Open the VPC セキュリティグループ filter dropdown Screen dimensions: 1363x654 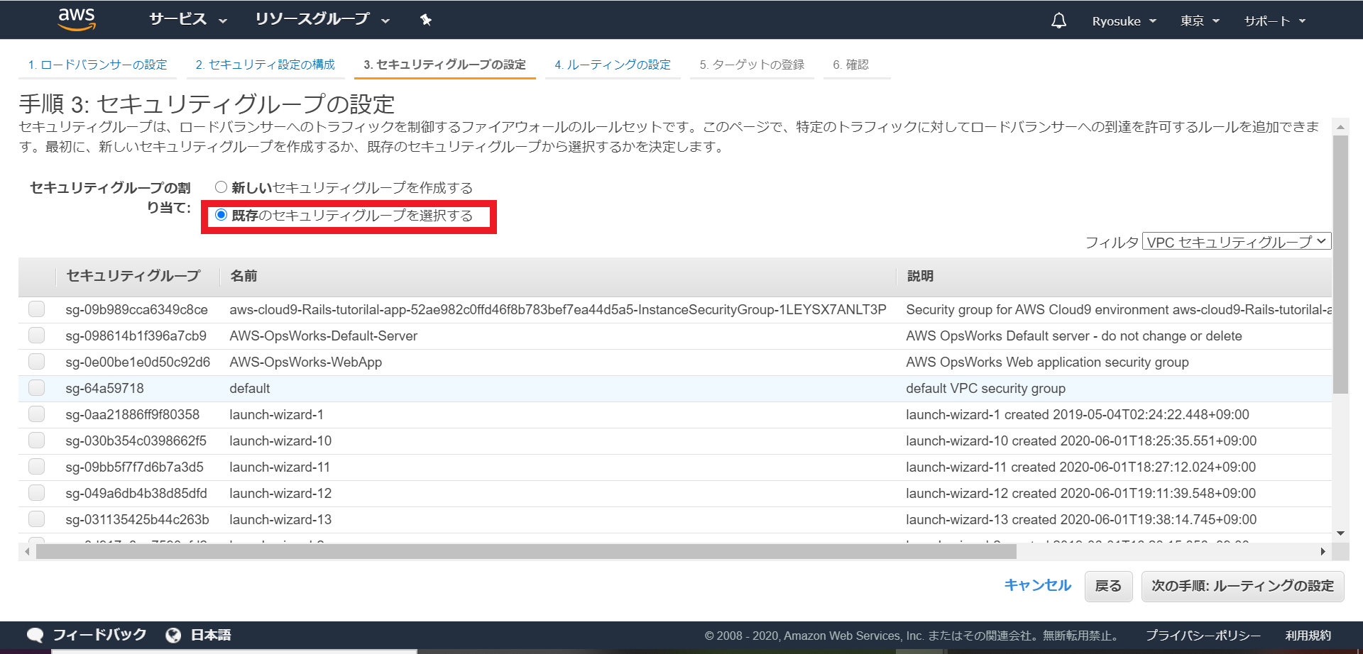click(1237, 242)
